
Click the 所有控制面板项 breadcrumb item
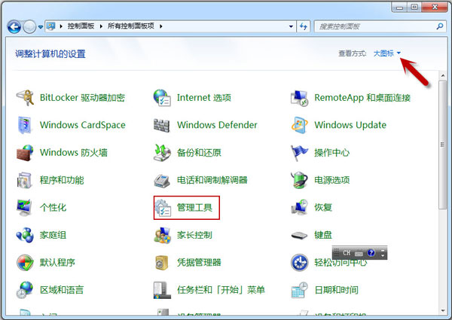(x=131, y=26)
